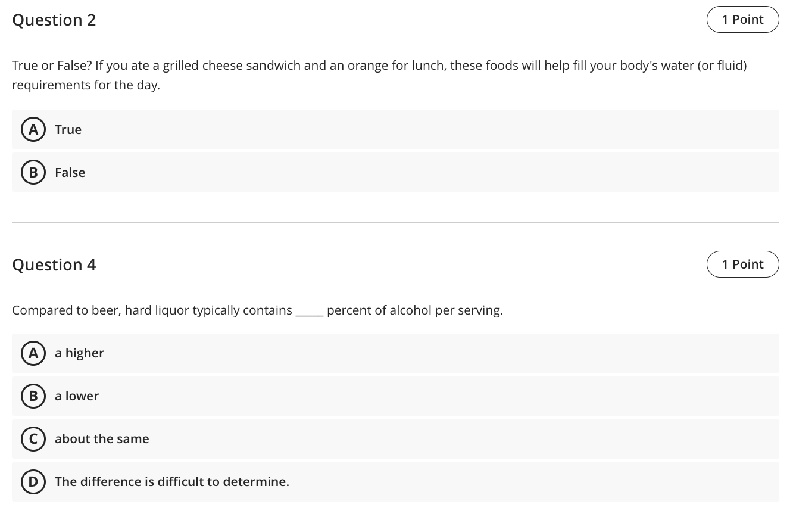Pick the 'about the same' answer text
Viewport: 793px width, 523px height.
(x=102, y=439)
